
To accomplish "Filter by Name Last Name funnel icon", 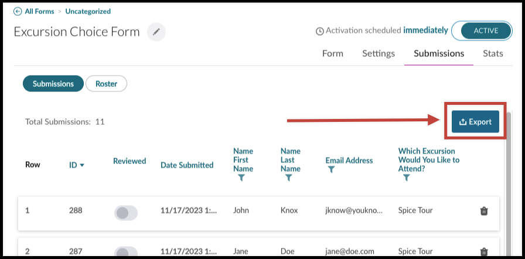I will [x=288, y=178].
